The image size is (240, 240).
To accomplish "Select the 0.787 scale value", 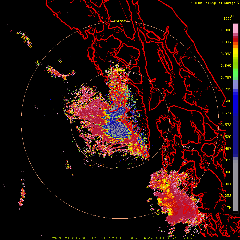I will point(226,77).
